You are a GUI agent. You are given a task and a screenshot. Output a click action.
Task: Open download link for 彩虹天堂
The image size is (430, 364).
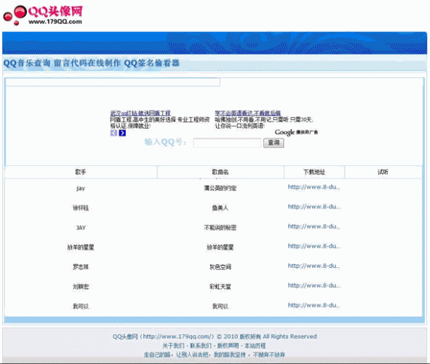click(314, 286)
